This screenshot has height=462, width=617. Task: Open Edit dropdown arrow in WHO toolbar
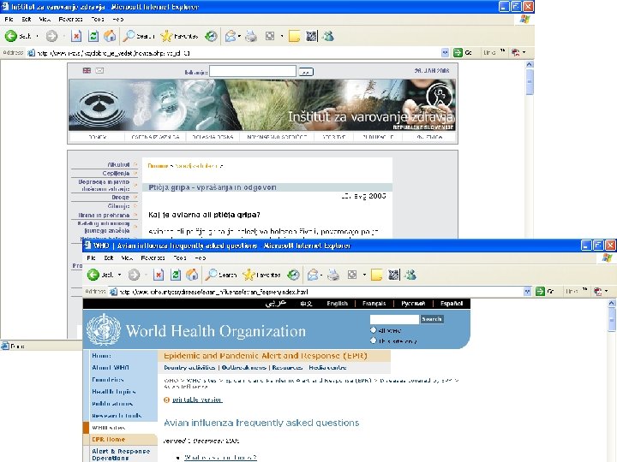(x=364, y=275)
